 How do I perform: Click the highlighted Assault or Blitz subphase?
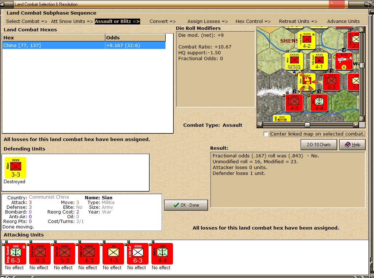point(117,21)
